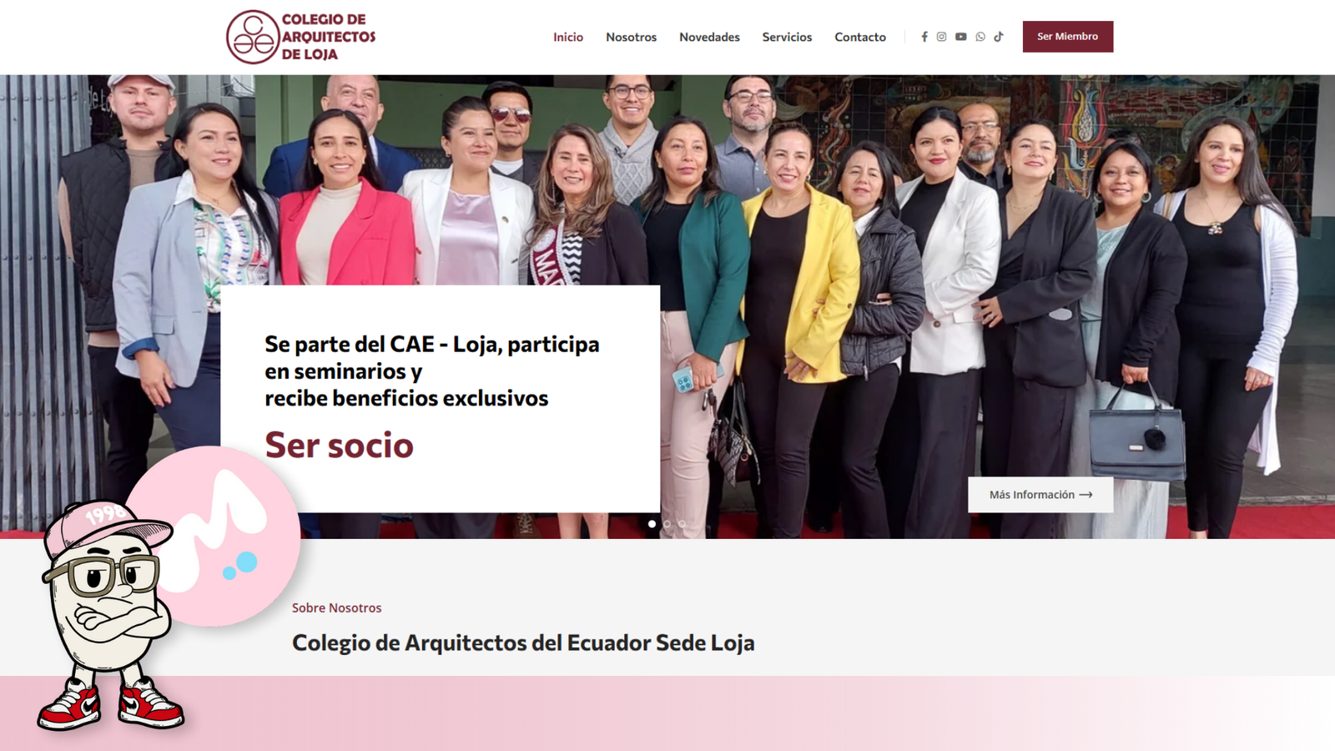
Task: Select the first carousel slide dot
Action: coord(652,524)
